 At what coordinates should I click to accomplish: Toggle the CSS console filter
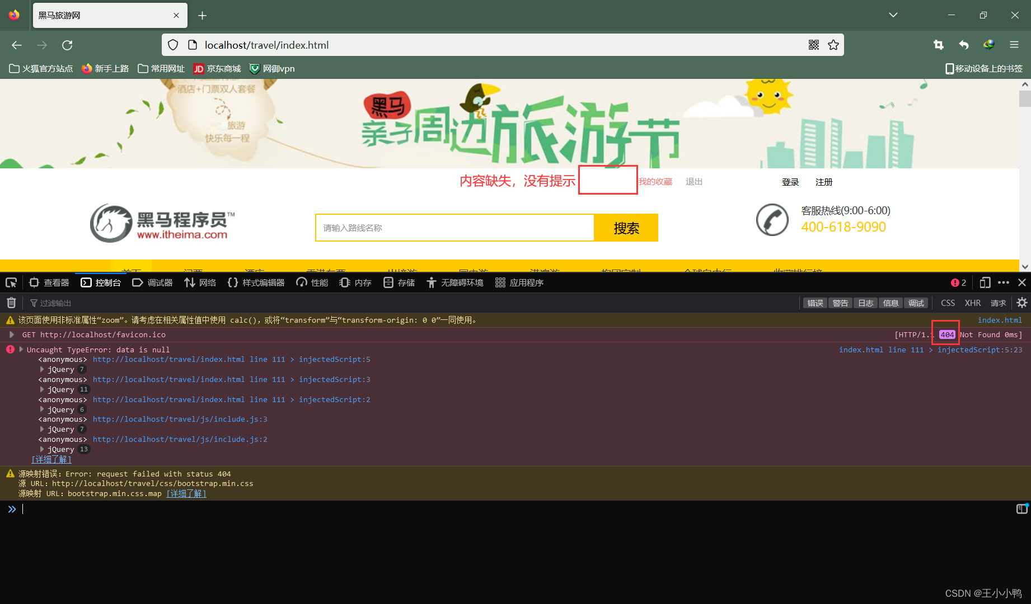tap(948, 303)
